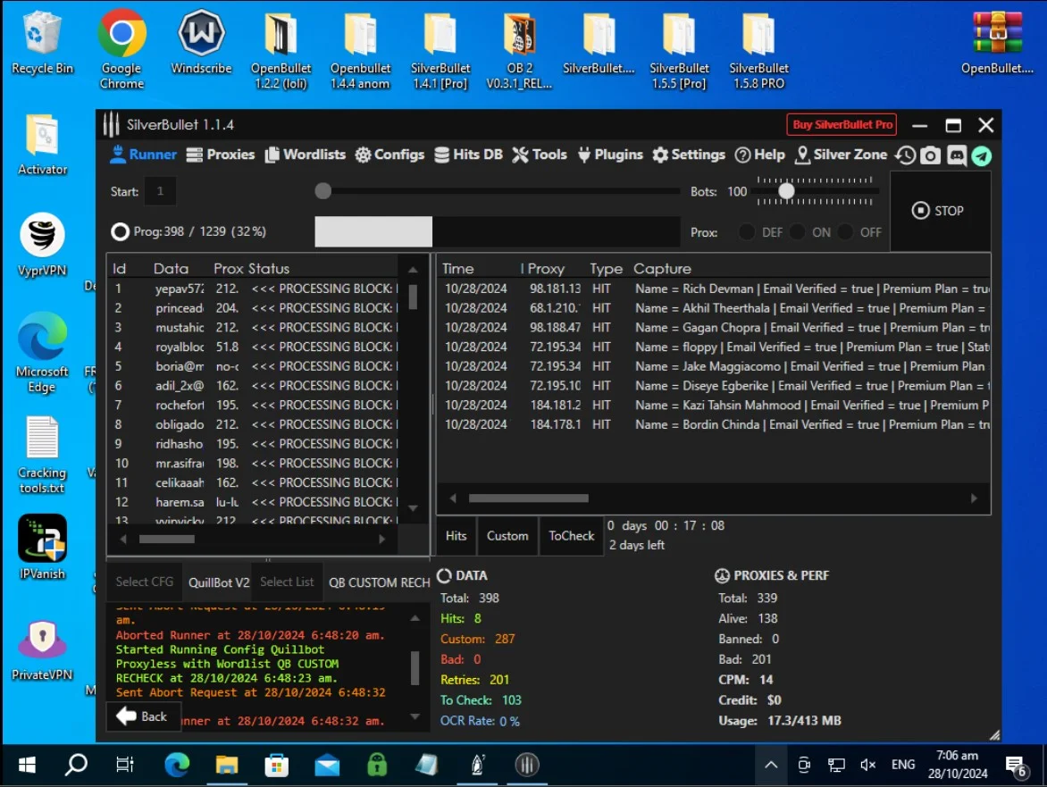Screen dimensions: 1047x787
Task: Go to the Configs tab
Action: 390,155
